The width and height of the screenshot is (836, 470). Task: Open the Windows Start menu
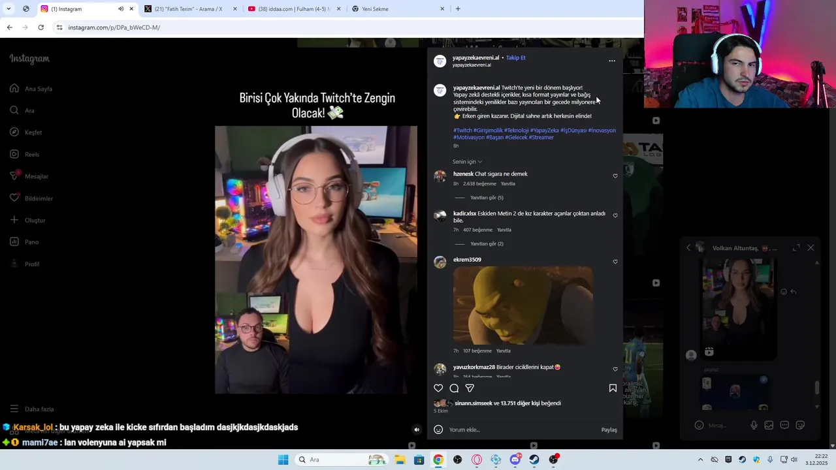point(283,460)
